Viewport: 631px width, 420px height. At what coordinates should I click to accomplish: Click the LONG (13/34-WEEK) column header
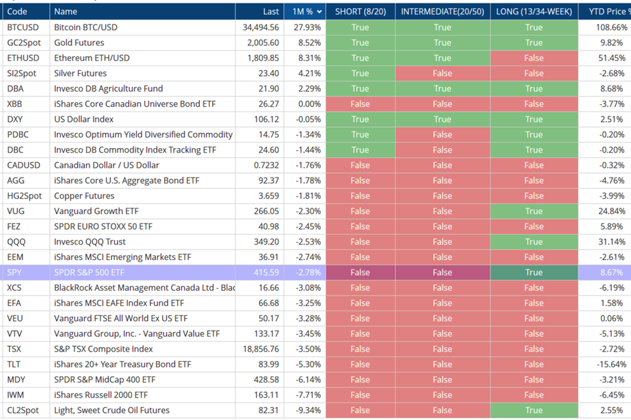click(x=534, y=12)
